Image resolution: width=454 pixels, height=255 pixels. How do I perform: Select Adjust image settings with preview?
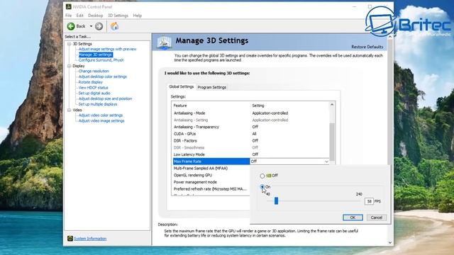(x=107, y=49)
